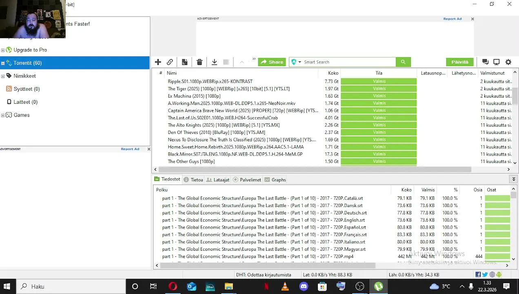Image resolution: width=519 pixels, height=294 pixels.
Task: Switch to the Graphs tab
Action: click(x=275, y=180)
